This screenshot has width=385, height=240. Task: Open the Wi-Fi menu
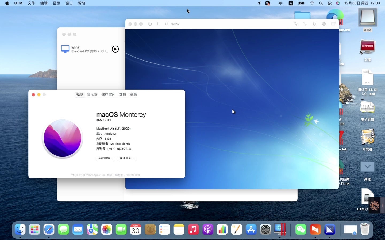[312, 3]
